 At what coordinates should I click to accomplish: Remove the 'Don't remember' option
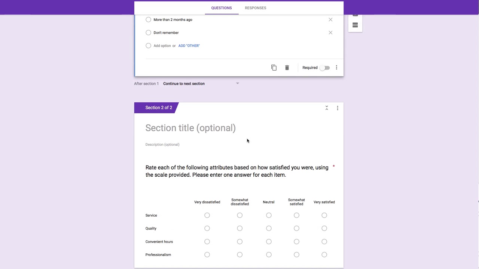(x=330, y=33)
